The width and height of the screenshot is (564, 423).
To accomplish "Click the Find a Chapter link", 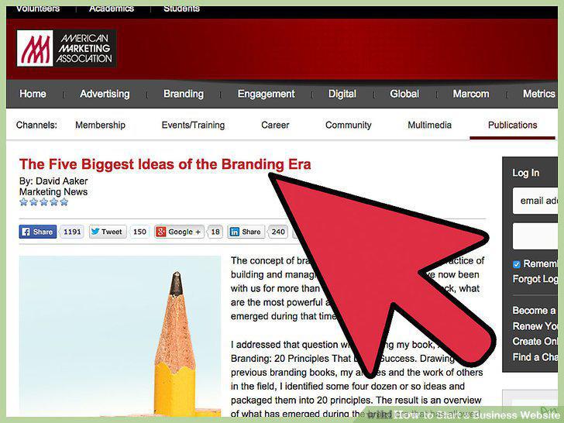I will coord(535,357).
